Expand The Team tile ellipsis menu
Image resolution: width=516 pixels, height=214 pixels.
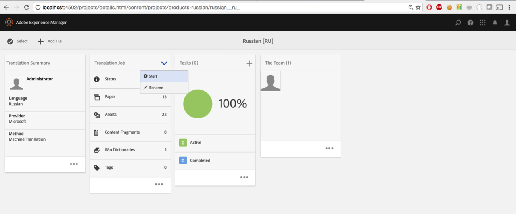coord(329,148)
